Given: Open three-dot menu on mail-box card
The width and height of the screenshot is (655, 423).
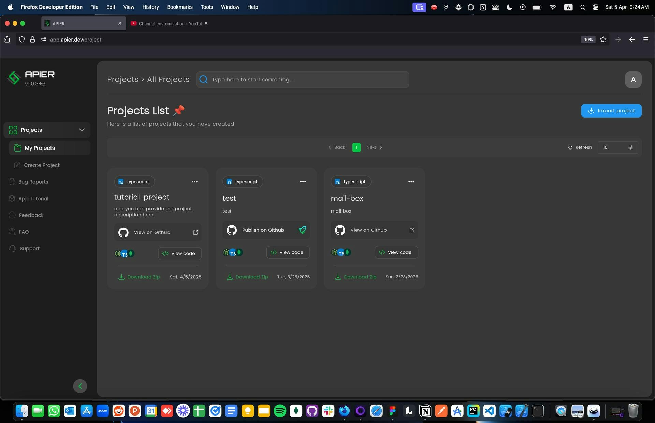Looking at the screenshot, I should [411, 182].
